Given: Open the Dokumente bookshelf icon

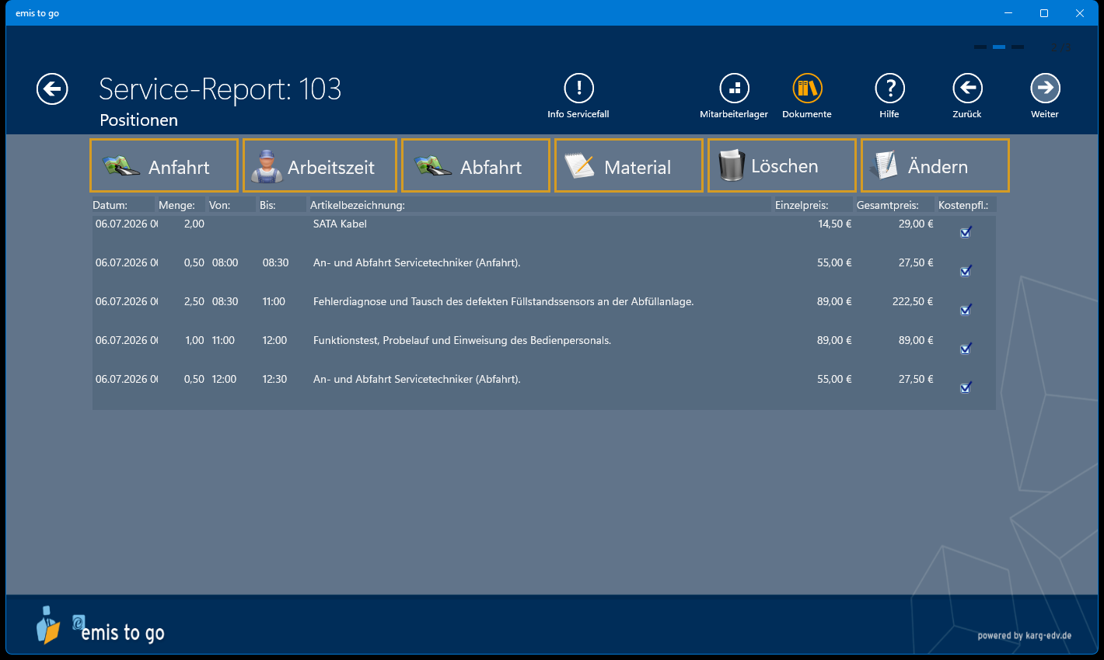Looking at the screenshot, I should point(807,89).
